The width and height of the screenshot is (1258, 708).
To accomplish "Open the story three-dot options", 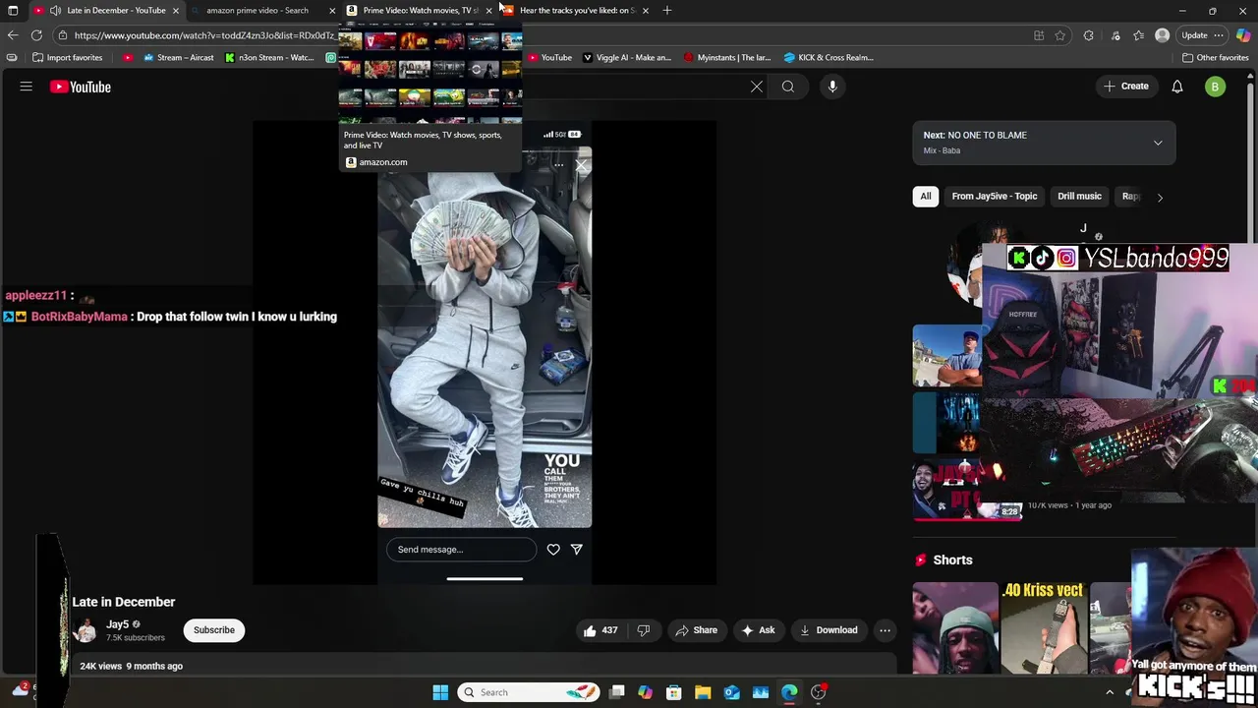I will [558, 165].
